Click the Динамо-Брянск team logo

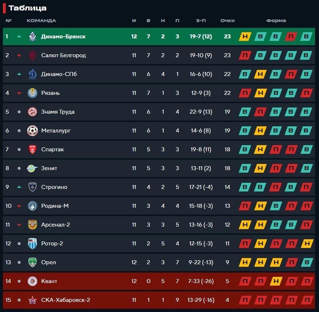[x=33, y=37]
